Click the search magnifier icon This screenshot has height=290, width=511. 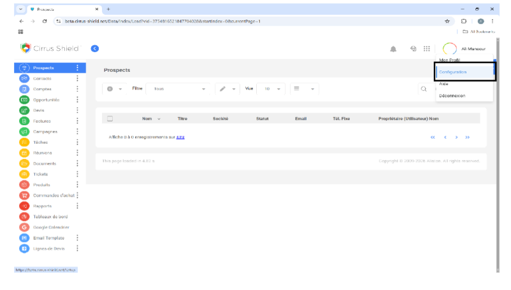pos(424,89)
